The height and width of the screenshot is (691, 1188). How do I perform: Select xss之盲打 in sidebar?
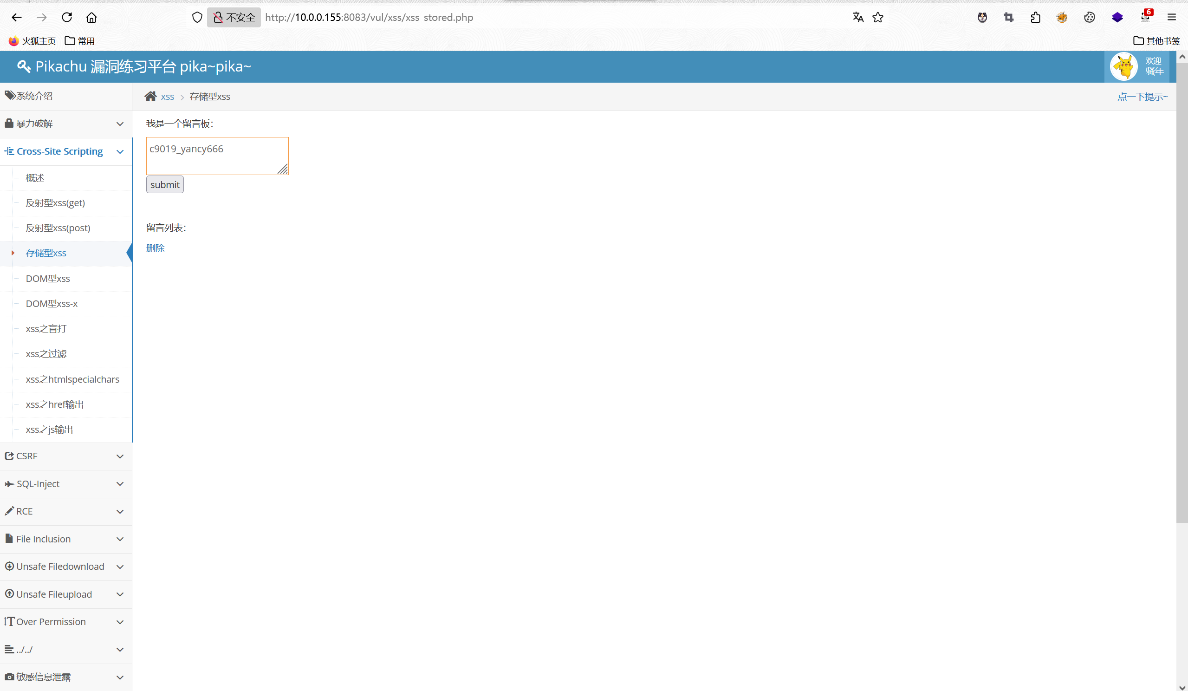tap(46, 328)
